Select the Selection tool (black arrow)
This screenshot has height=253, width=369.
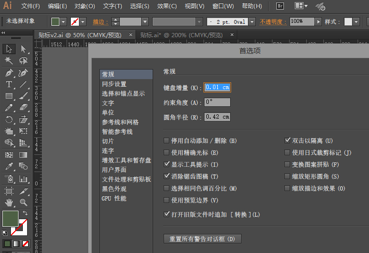(x=9, y=49)
